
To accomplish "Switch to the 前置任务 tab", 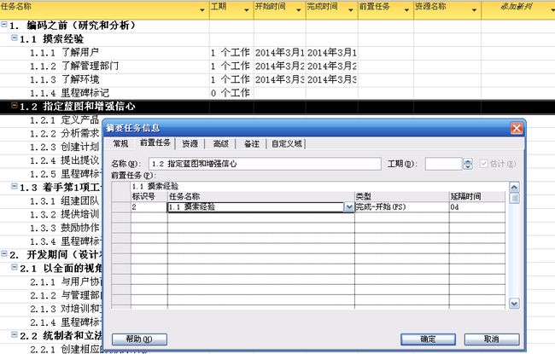I will 155,142.
